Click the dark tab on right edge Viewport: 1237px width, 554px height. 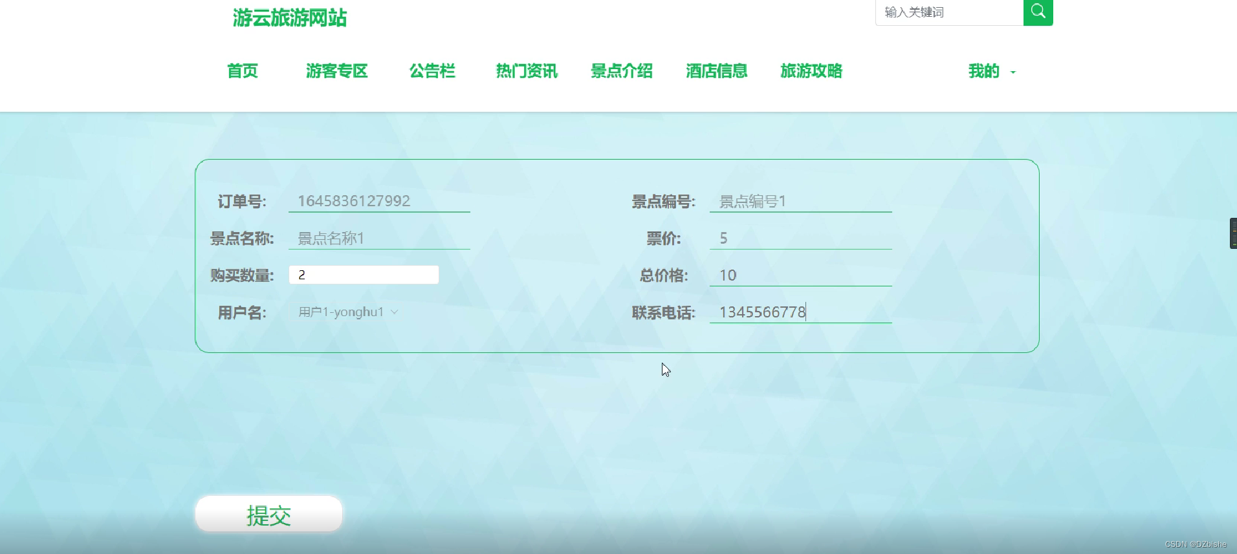1233,233
